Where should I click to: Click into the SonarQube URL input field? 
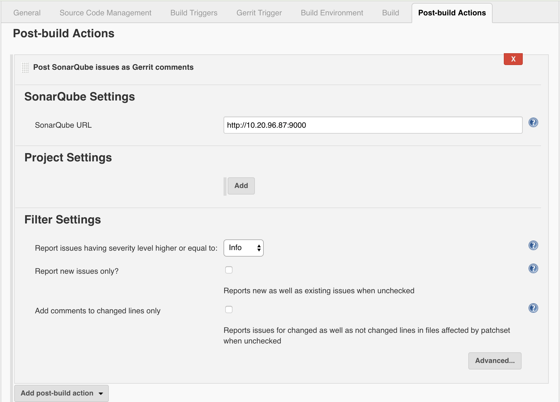pyautogui.click(x=373, y=125)
